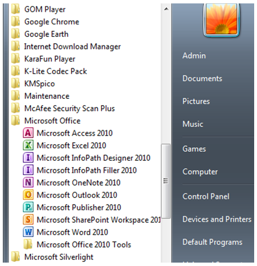Click the Google Earth folder icon
This screenshot has width=257, height=266.
(x=15, y=34)
